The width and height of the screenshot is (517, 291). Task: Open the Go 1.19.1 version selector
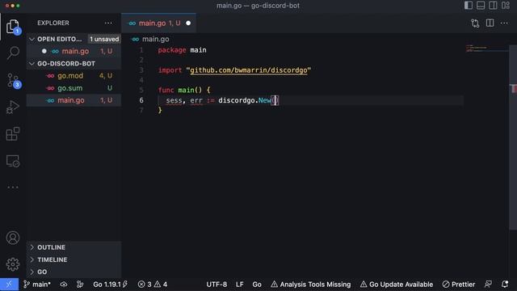tap(110, 285)
